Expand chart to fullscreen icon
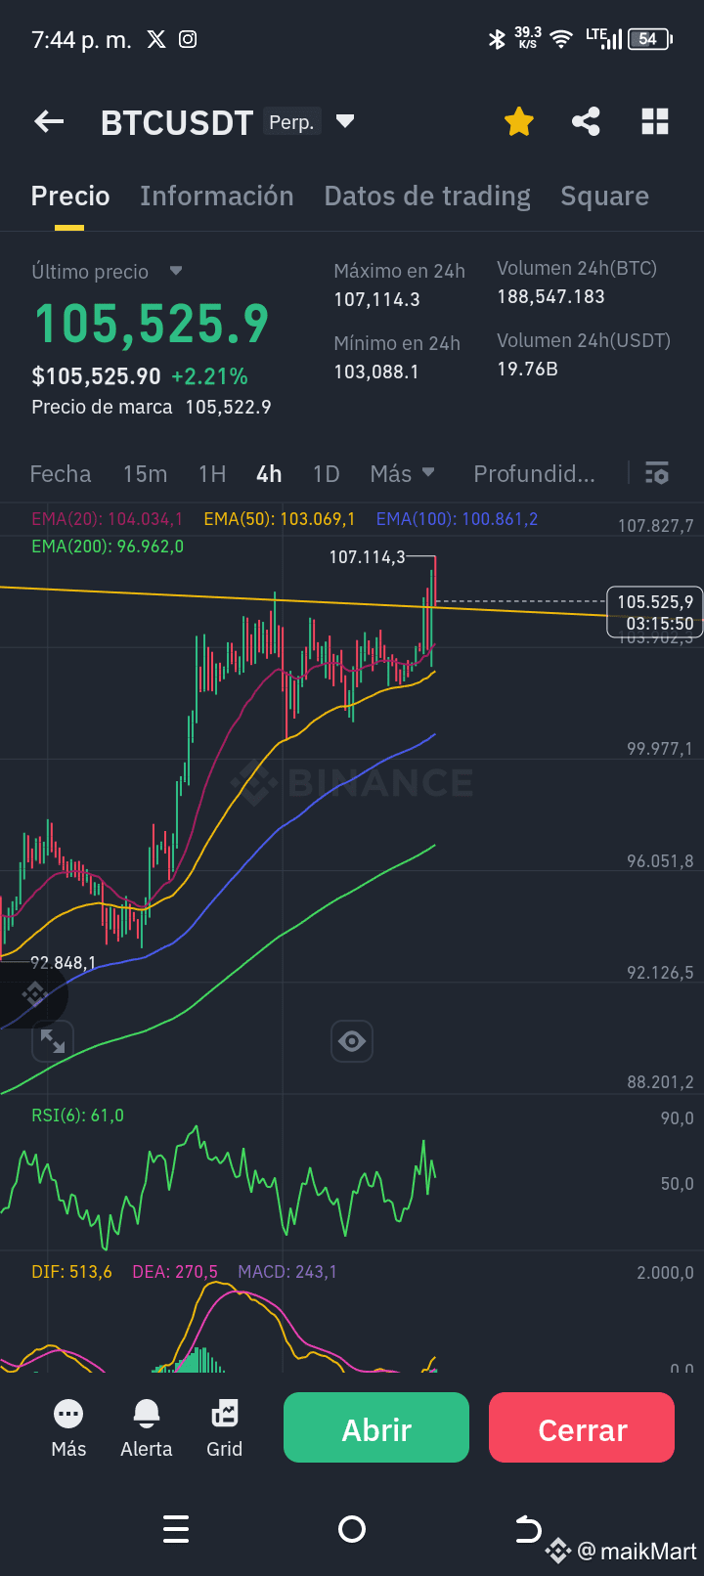704x1576 pixels. (53, 1041)
